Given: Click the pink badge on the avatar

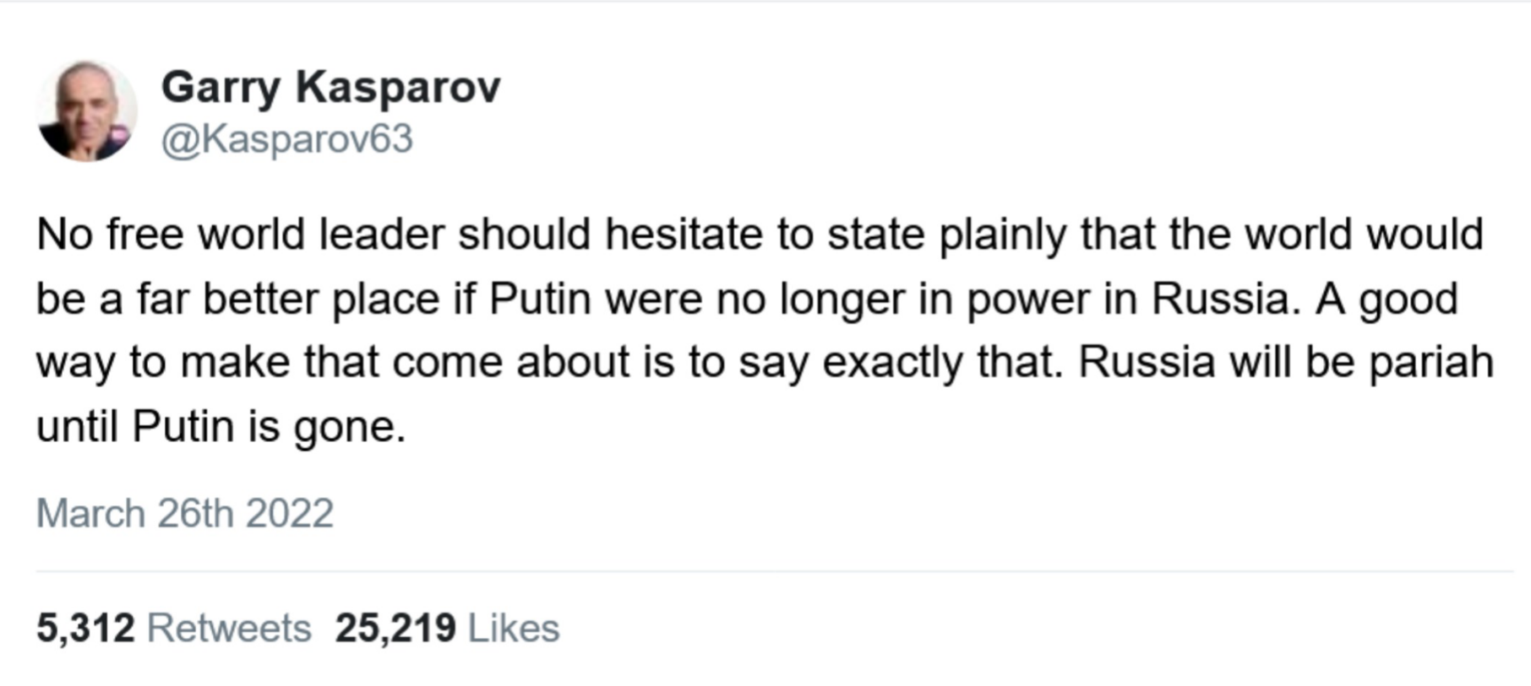Looking at the screenshot, I should 120,133.
